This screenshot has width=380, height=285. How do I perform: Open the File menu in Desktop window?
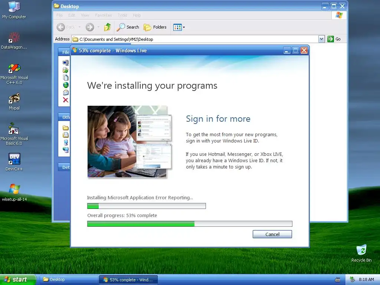pyautogui.click(x=59, y=15)
